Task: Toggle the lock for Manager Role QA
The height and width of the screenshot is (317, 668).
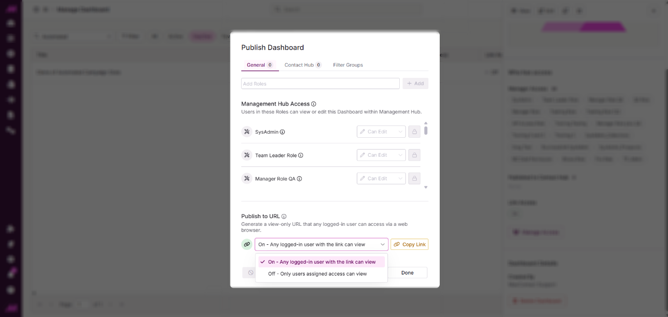Action: [x=415, y=179]
